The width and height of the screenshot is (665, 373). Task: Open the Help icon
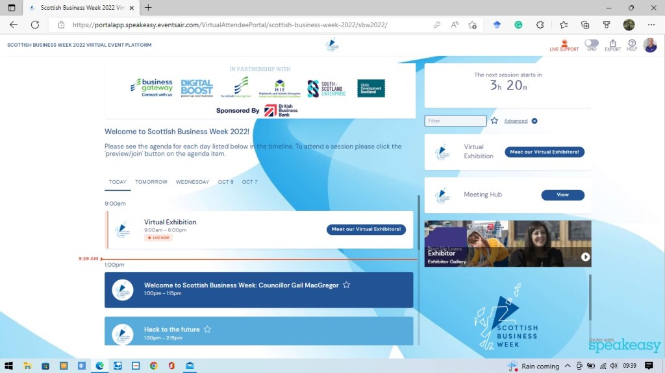(631, 45)
